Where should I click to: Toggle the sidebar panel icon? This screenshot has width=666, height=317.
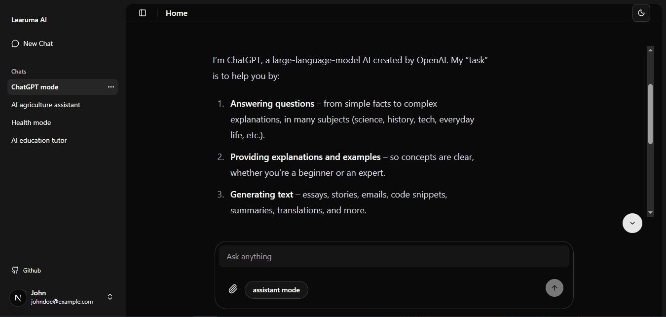point(143,13)
